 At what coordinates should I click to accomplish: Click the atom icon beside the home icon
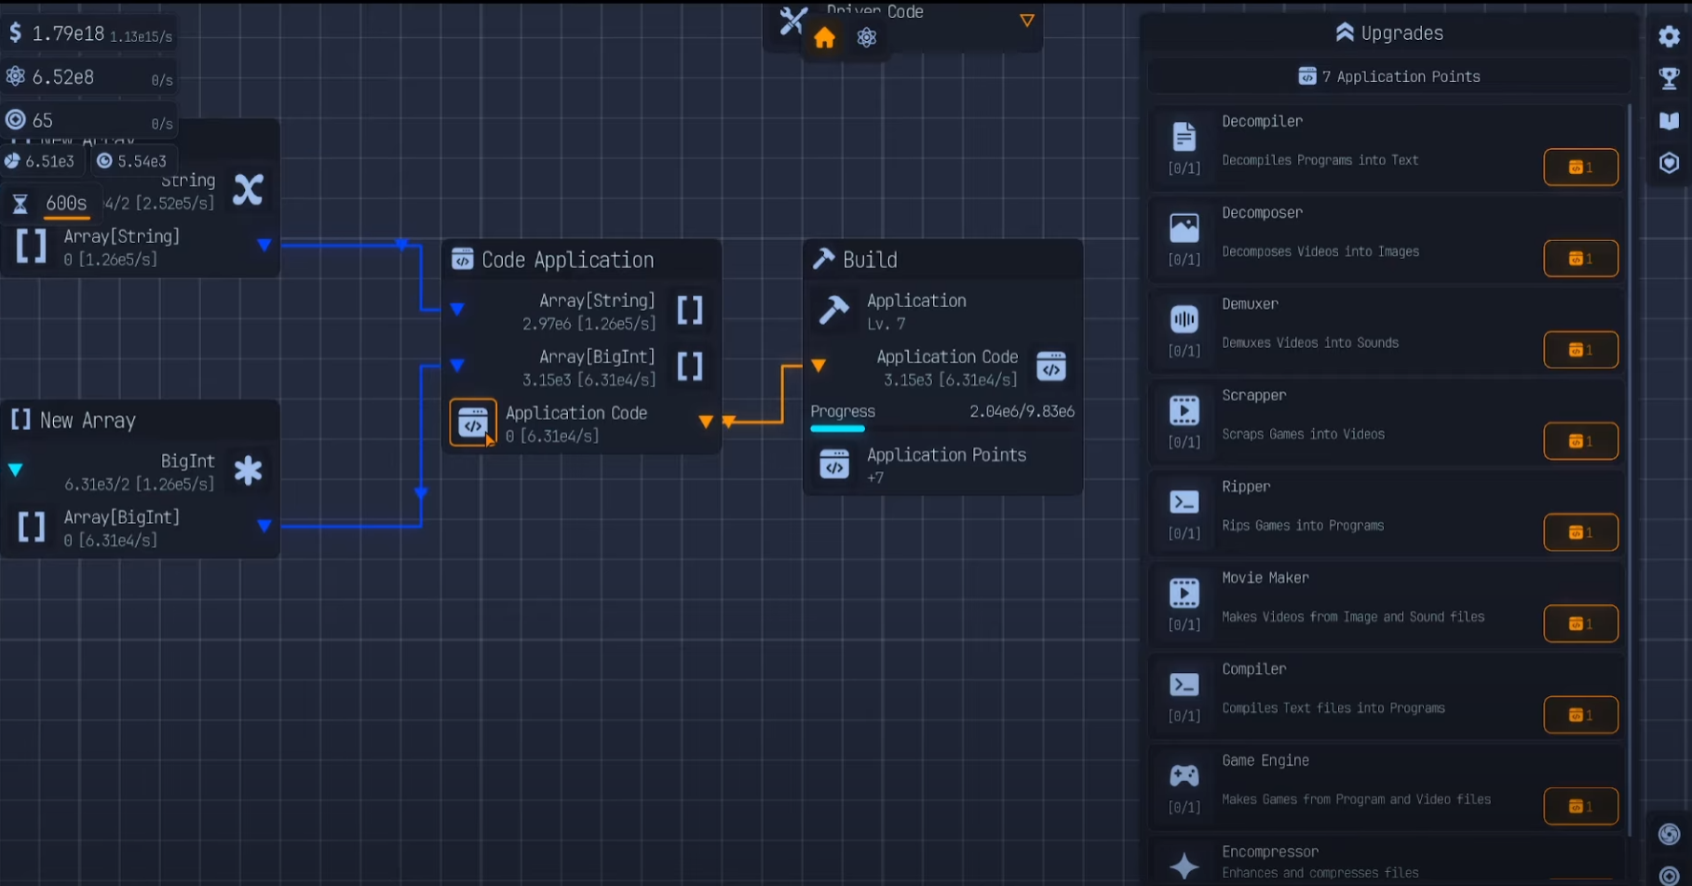click(x=867, y=38)
